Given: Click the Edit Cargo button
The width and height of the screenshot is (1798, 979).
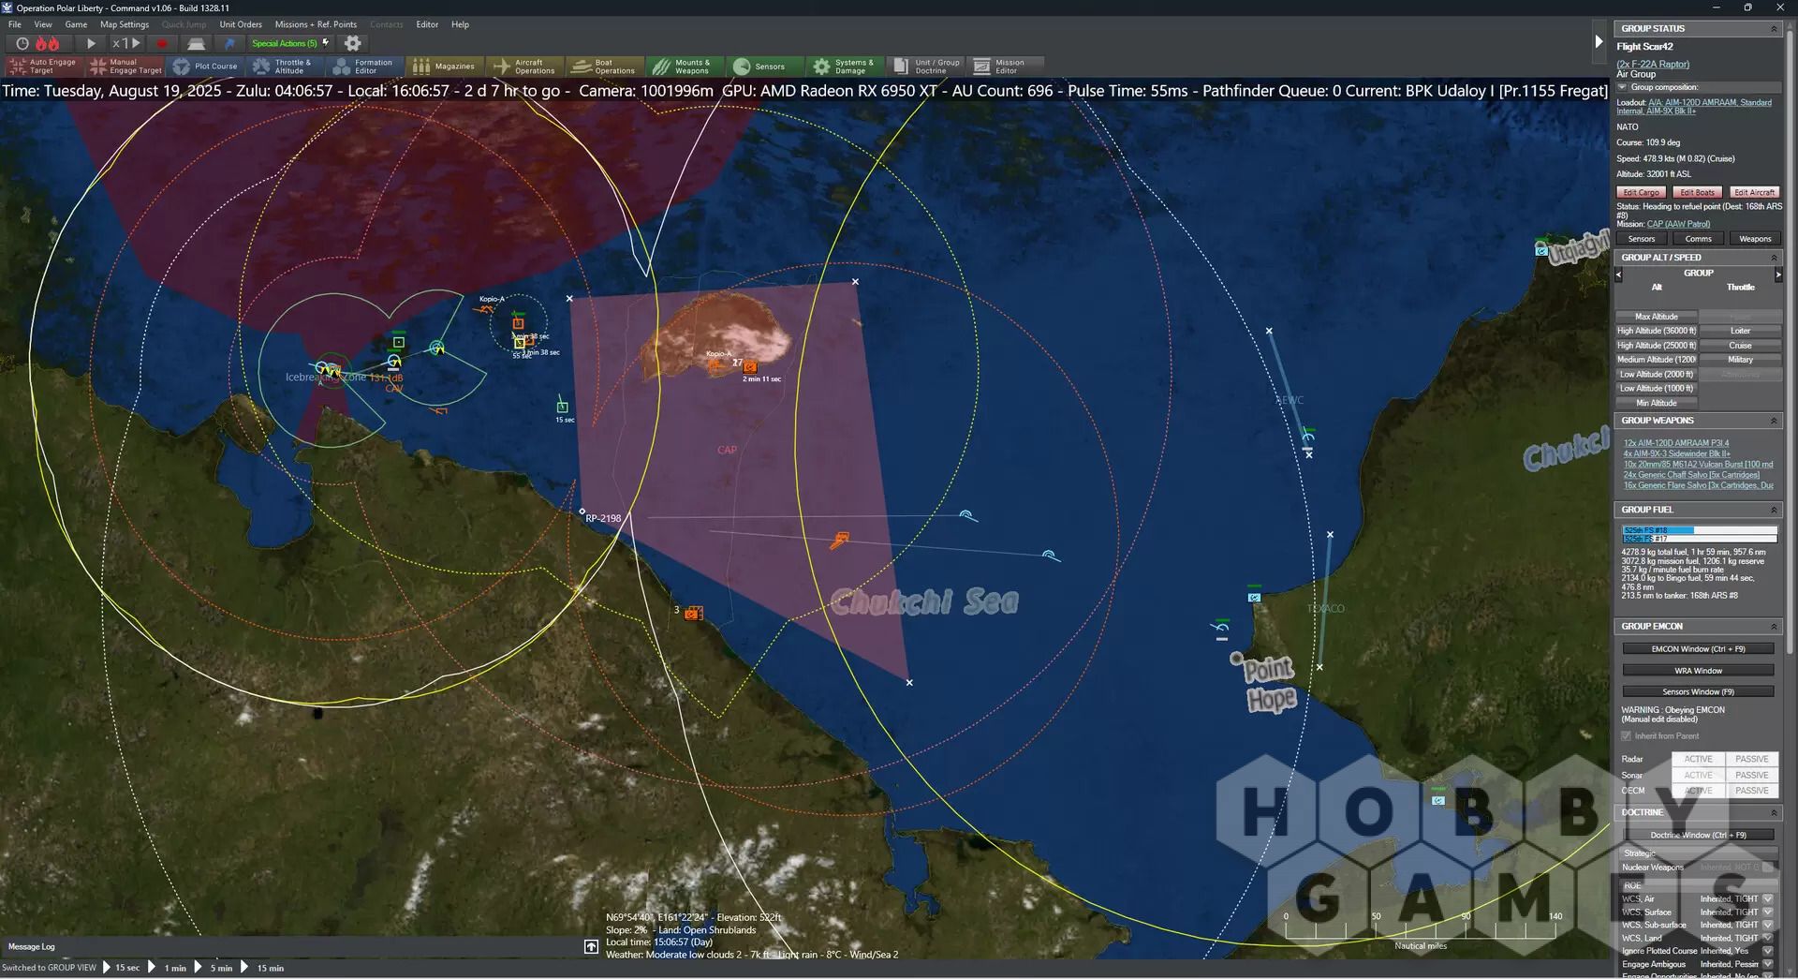Looking at the screenshot, I should [x=1642, y=192].
